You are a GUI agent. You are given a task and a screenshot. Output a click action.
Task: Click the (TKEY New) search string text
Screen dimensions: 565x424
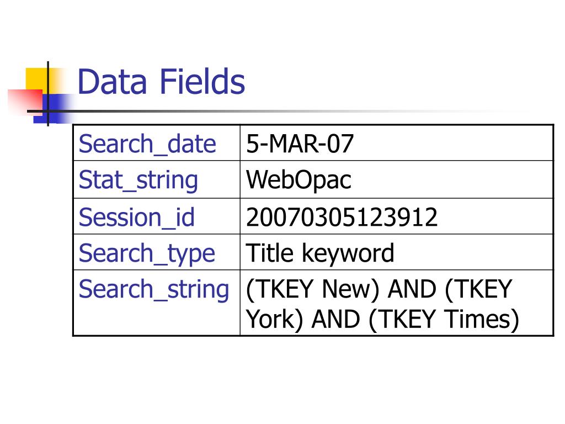tap(313, 289)
